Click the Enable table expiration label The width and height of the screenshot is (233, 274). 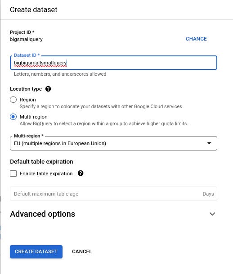point(46,174)
